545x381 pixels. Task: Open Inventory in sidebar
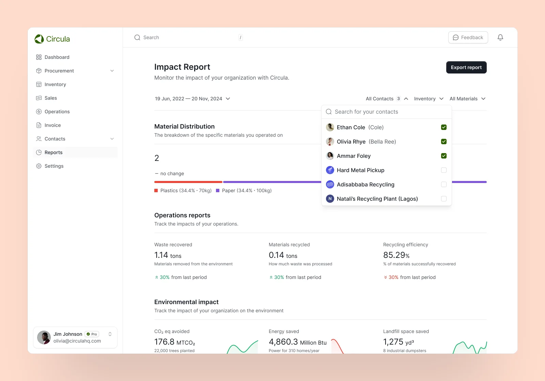click(x=75, y=84)
